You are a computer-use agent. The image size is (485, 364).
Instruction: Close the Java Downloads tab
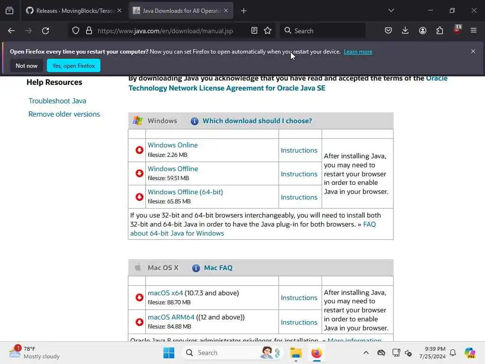pyautogui.click(x=226, y=11)
